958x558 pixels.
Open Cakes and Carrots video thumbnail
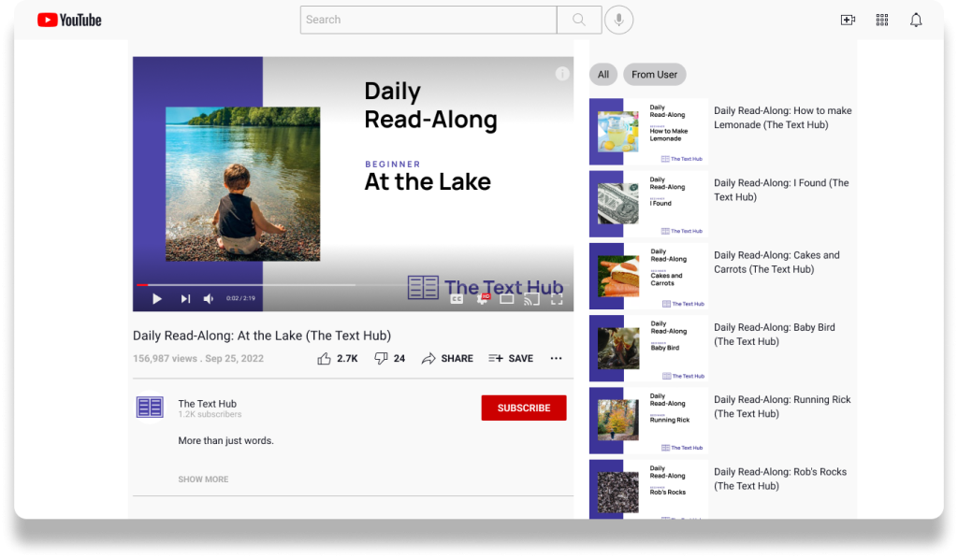pyautogui.click(x=648, y=276)
